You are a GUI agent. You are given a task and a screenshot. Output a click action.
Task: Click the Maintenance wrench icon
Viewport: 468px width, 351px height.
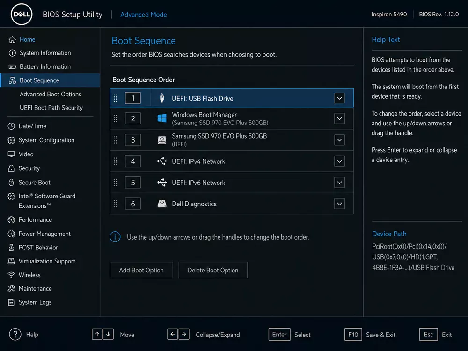(x=11, y=289)
